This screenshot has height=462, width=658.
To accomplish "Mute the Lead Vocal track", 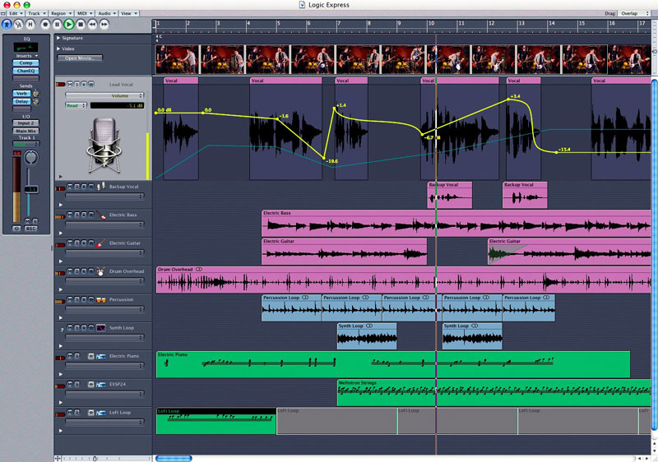I will [70, 85].
